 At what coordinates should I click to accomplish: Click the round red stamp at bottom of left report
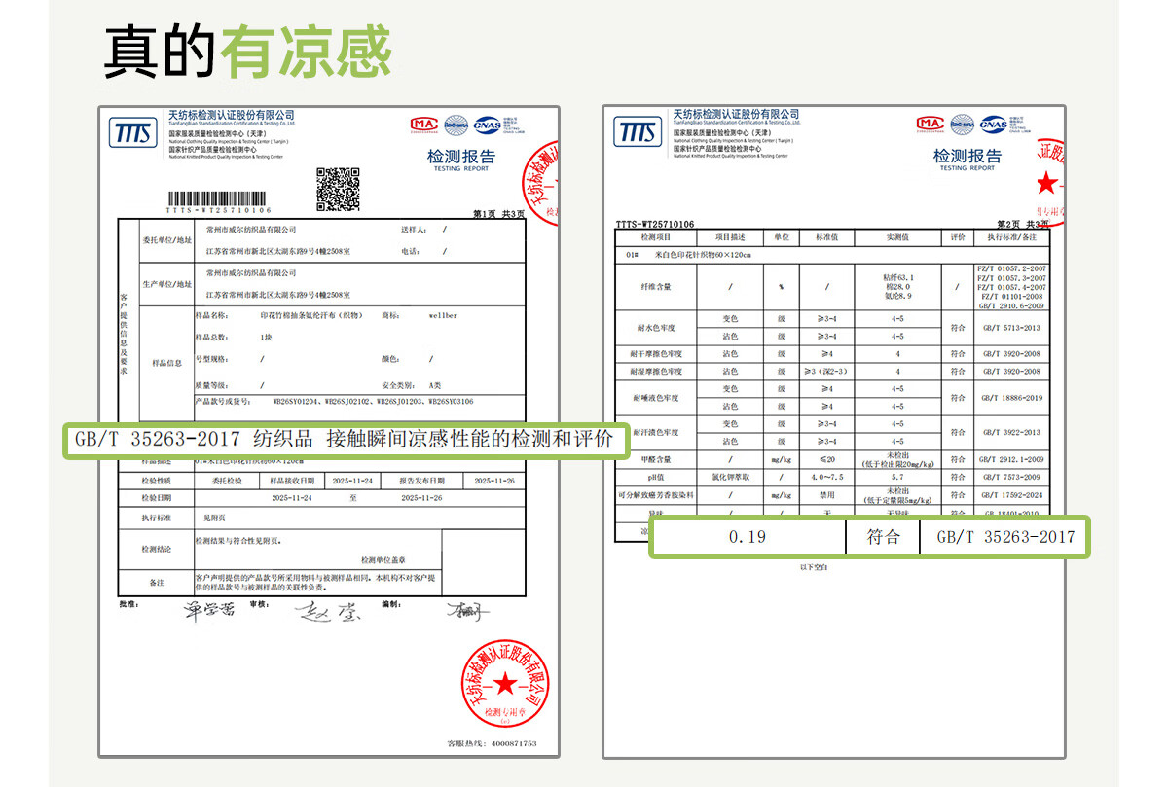(x=504, y=684)
